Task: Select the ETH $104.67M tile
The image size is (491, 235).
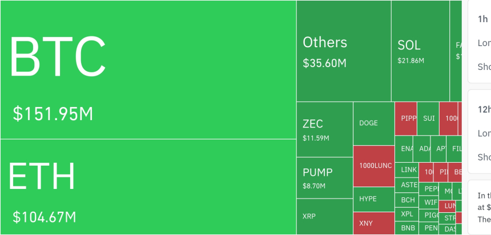Action: (148, 187)
